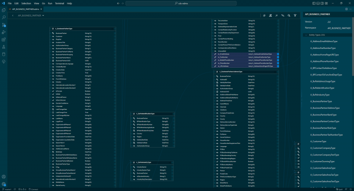This screenshot has width=354, height=191.
Task: Split the editor to the right
Action: point(346,9)
